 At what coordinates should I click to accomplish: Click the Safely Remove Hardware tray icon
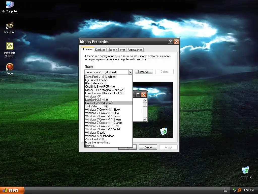[235, 190]
